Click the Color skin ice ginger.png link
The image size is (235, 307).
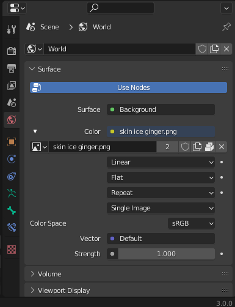pos(161,131)
